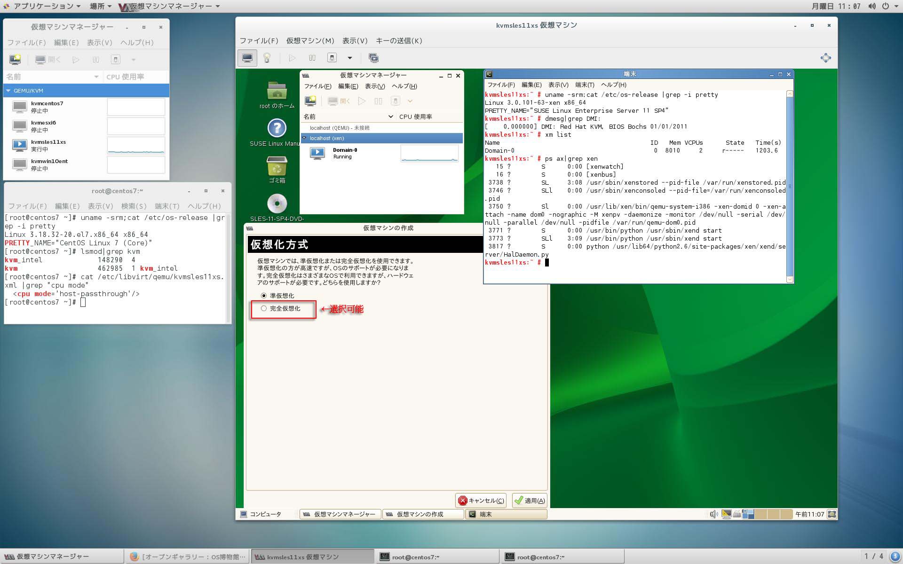Click the network monitor icon in SLES guest panel
The height and width of the screenshot is (564, 903).
tap(726, 514)
